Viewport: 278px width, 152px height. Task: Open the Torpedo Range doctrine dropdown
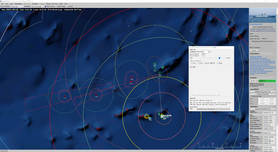pos(269,137)
